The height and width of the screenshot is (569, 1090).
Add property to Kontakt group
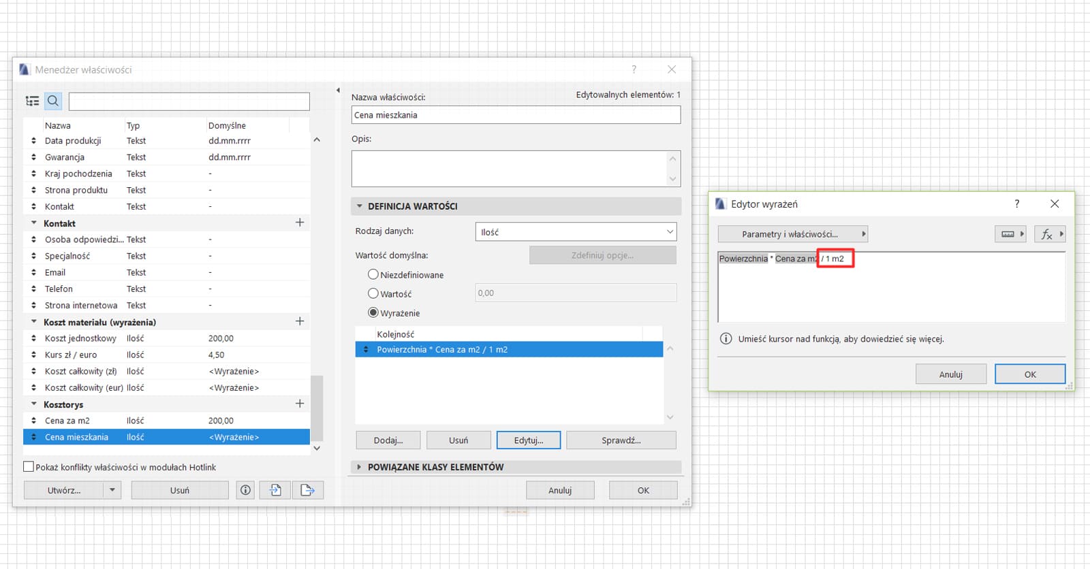300,223
